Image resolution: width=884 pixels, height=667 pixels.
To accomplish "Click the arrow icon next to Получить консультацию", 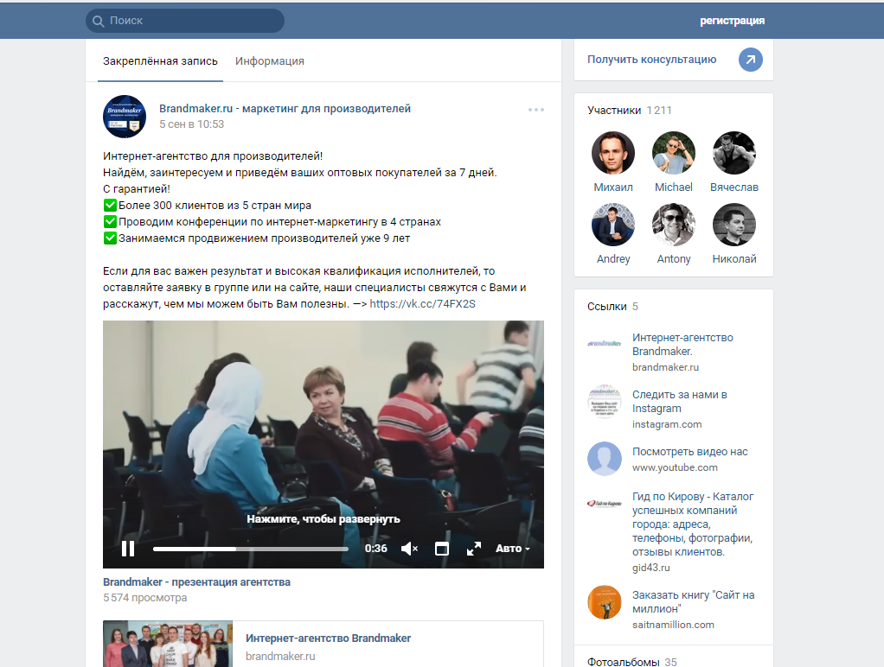I will coord(751,60).
